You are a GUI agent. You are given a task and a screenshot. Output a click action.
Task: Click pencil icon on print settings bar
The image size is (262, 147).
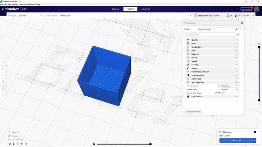[253, 16]
